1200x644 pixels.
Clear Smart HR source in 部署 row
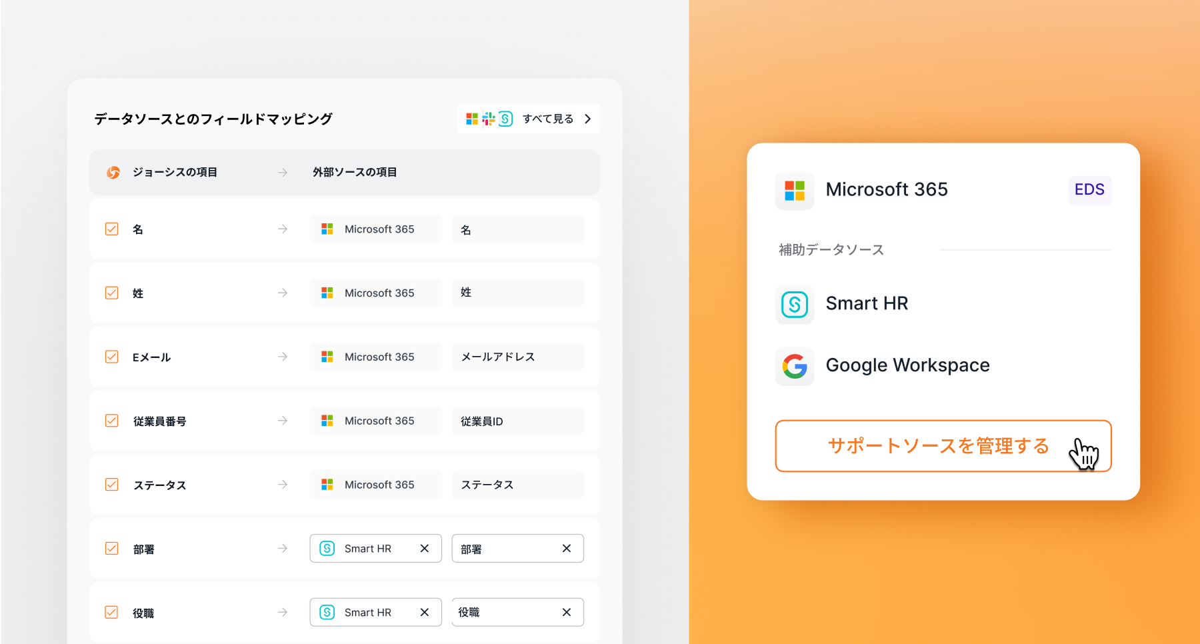pos(425,549)
